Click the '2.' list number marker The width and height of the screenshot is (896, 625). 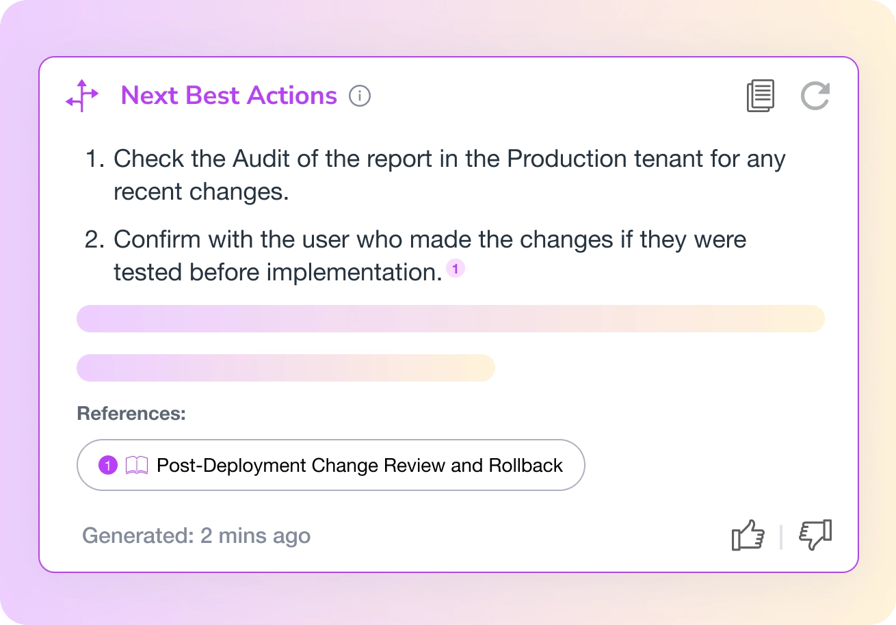[x=94, y=240]
